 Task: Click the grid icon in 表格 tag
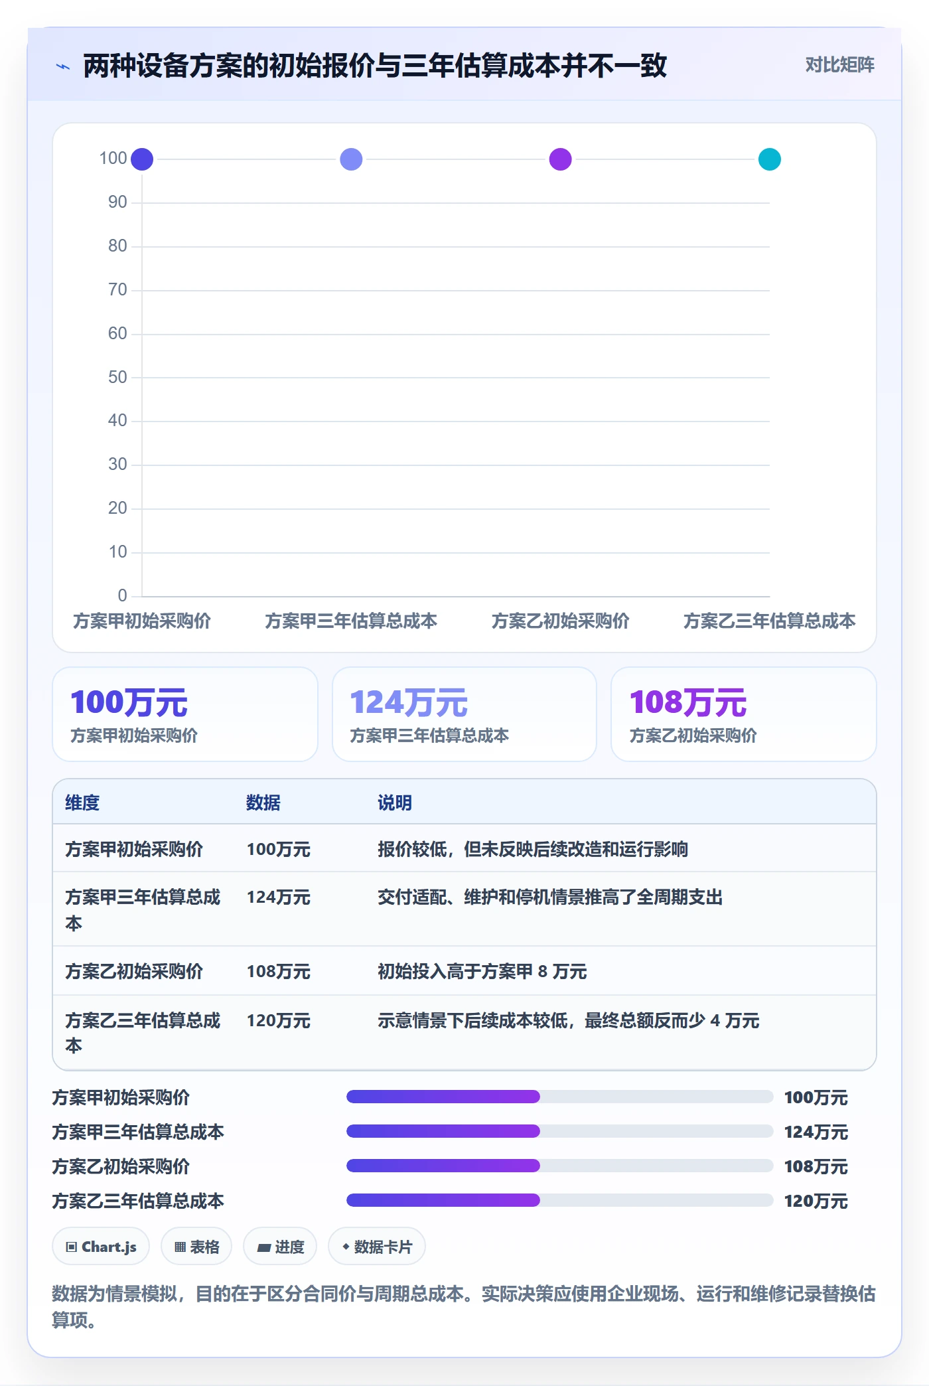pos(180,1247)
